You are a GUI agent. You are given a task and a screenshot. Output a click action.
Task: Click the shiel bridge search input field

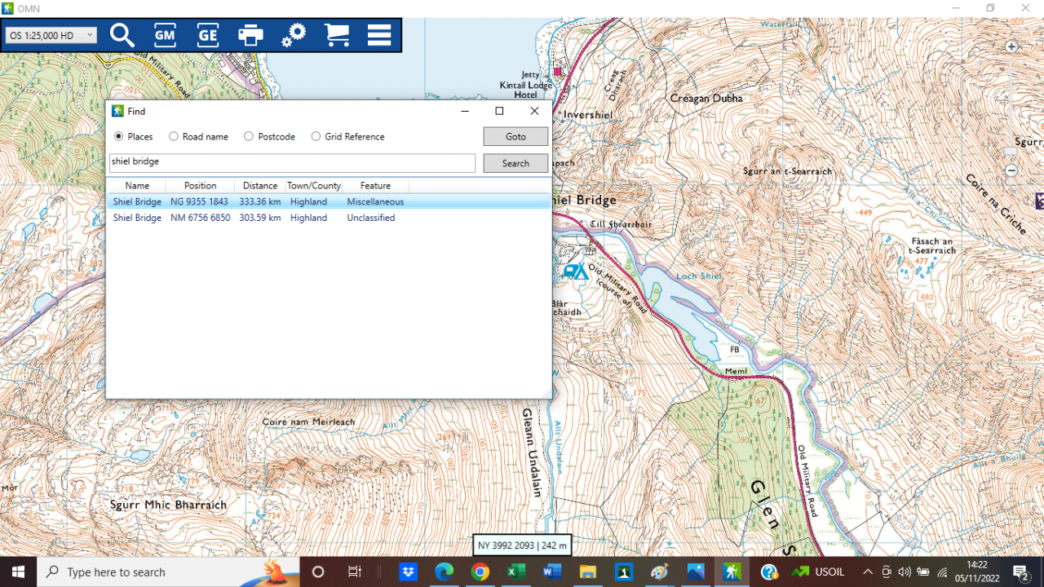(291, 161)
